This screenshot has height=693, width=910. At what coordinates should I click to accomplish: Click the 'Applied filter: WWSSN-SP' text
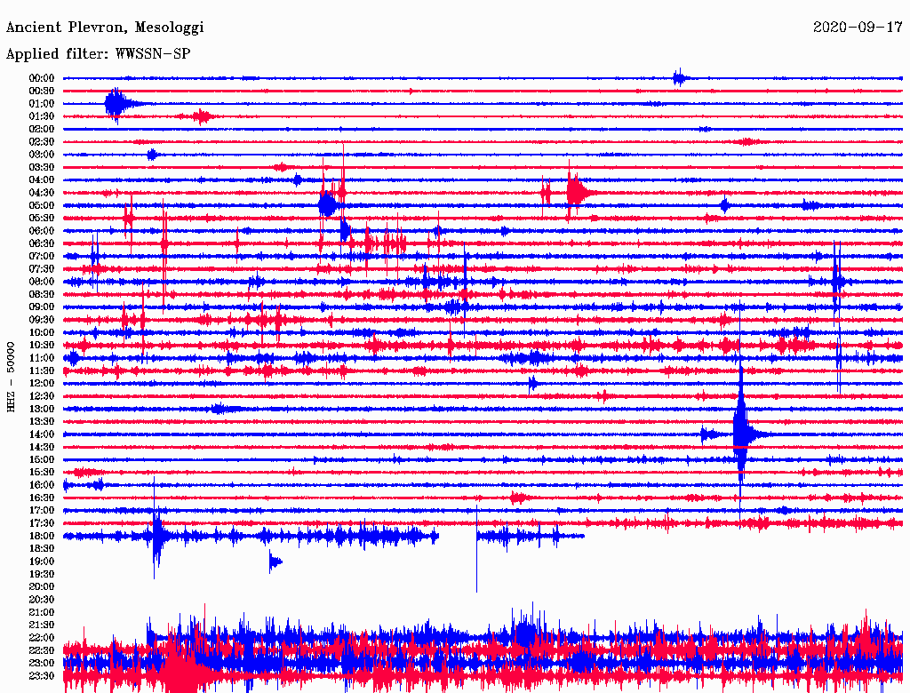(98, 54)
